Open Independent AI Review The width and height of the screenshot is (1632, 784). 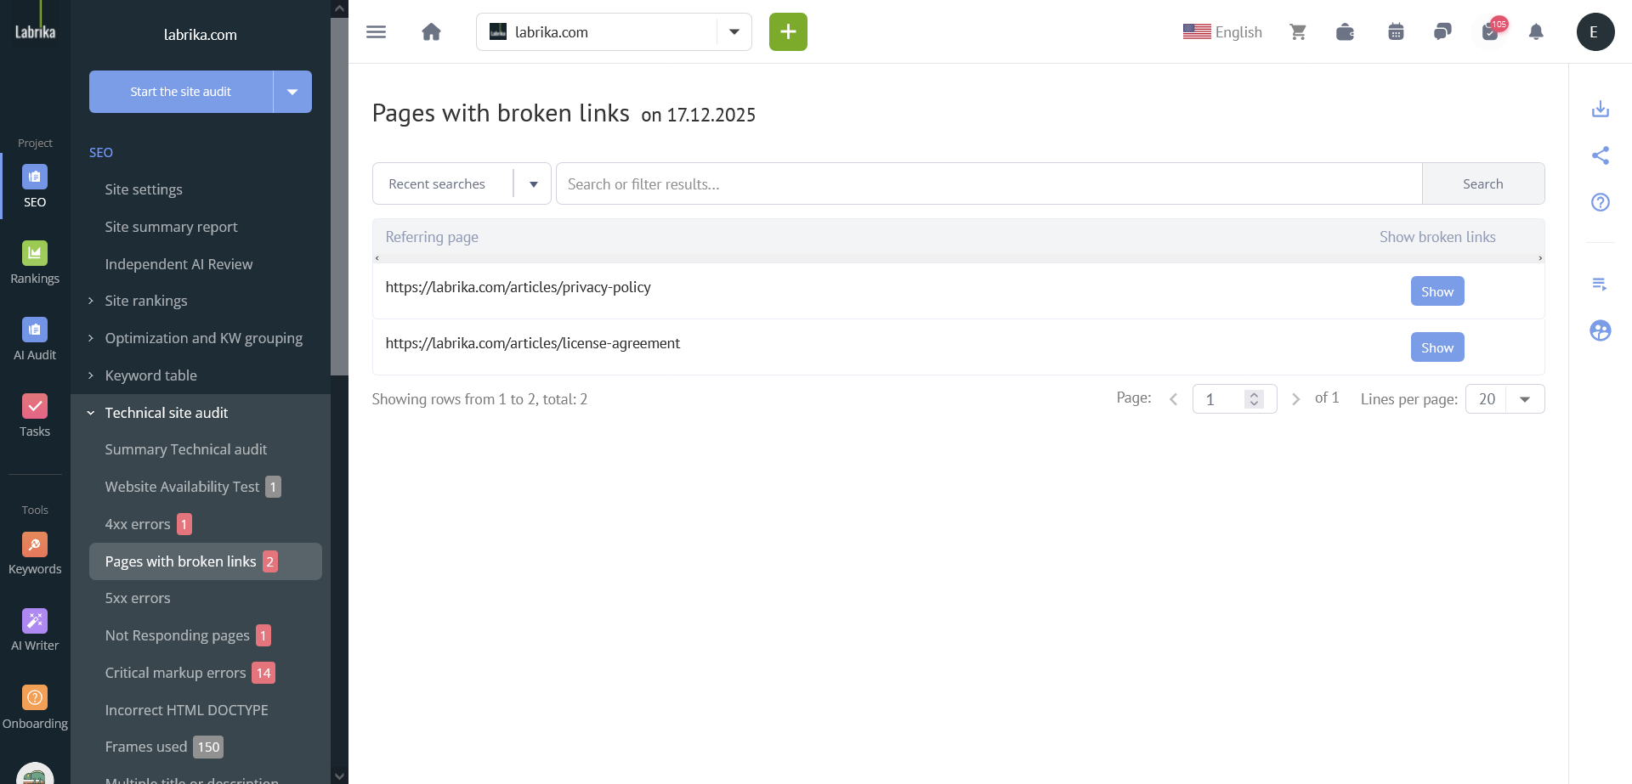(178, 264)
